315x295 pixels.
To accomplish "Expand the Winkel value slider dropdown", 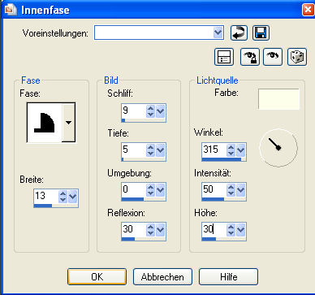I will click(240, 150).
